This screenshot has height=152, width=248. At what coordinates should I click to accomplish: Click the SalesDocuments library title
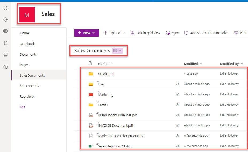point(92,51)
